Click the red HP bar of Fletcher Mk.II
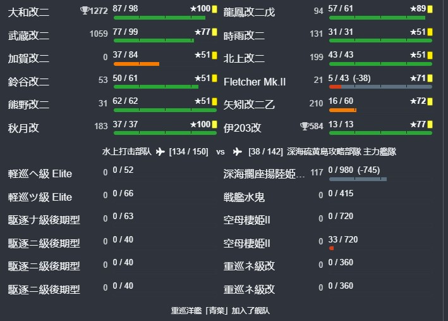This screenshot has height=321, width=448. click(335, 87)
